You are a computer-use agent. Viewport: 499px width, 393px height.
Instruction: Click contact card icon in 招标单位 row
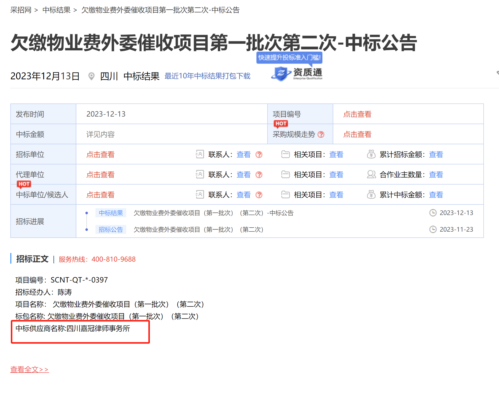200,154
